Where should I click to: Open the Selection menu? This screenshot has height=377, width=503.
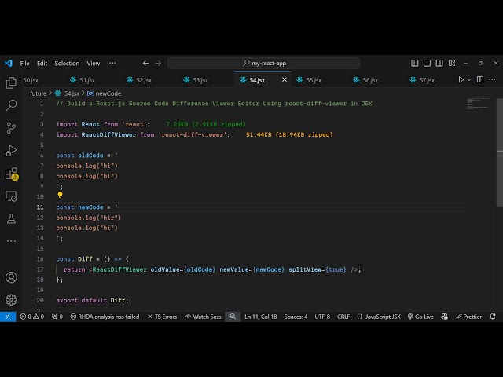tap(67, 63)
